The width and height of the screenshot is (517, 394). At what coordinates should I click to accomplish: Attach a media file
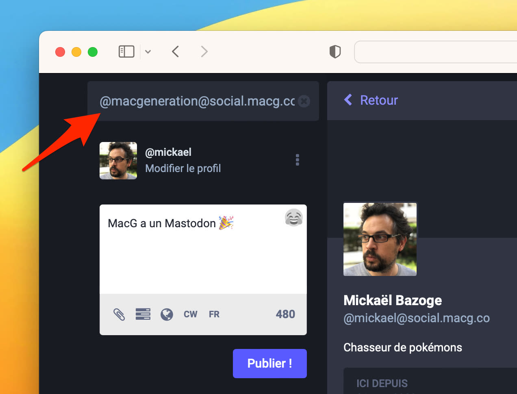click(119, 314)
